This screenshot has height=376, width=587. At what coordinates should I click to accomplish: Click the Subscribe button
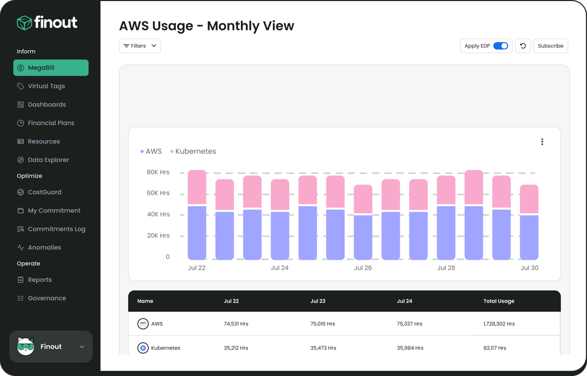(x=551, y=46)
